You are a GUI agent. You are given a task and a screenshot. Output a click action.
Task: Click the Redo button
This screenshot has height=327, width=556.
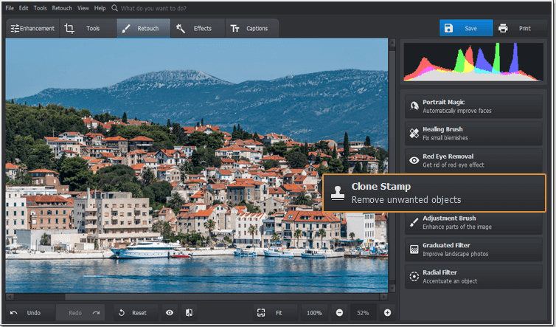tap(80, 312)
